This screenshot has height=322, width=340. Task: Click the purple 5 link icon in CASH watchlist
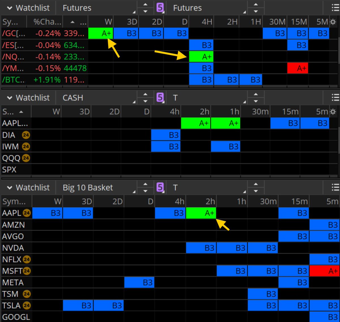[x=160, y=98]
